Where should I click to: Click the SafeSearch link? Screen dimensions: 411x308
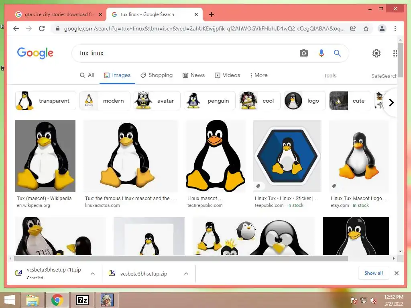click(x=384, y=76)
